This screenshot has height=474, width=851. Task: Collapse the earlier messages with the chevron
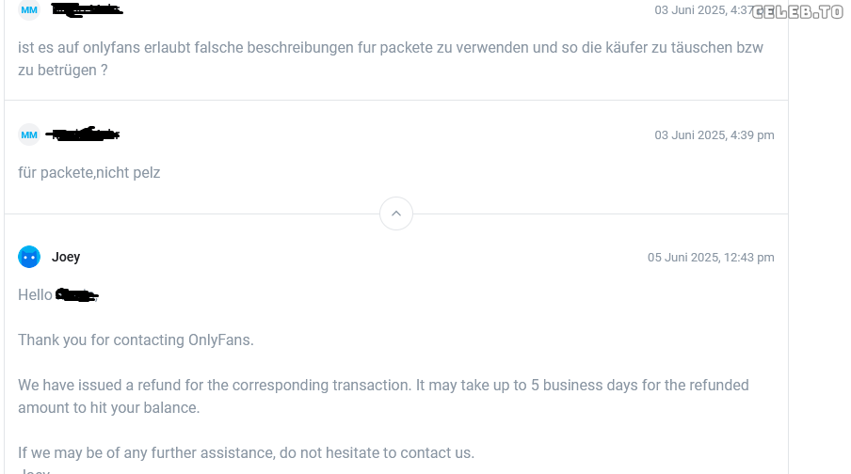396,213
